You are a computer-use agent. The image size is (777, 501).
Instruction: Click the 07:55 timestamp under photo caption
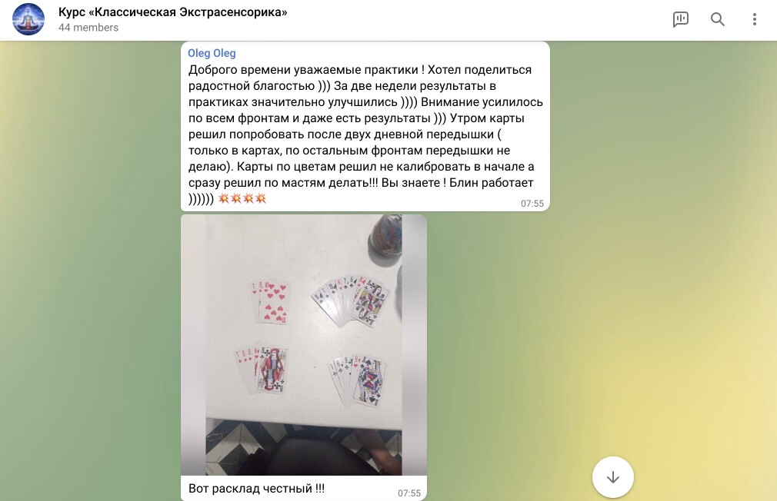tap(409, 493)
